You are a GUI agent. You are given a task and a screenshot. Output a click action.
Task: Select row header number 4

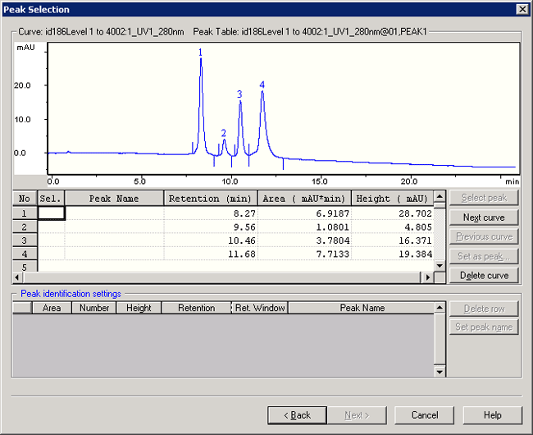click(25, 254)
